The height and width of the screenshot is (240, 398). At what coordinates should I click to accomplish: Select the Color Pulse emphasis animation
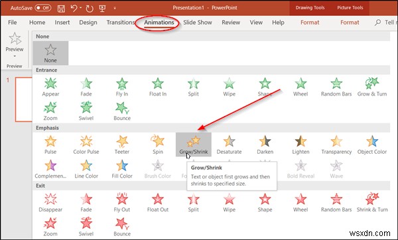click(x=86, y=145)
